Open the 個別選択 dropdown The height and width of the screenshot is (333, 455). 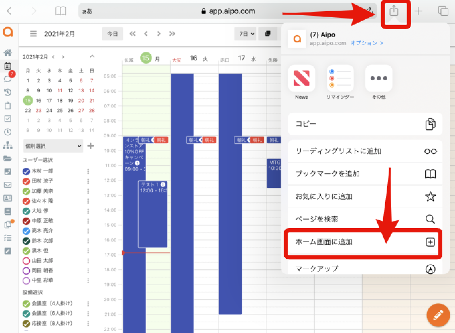[x=53, y=146]
